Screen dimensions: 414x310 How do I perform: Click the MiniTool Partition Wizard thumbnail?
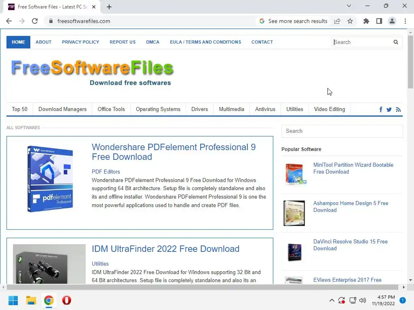point(296,174)
